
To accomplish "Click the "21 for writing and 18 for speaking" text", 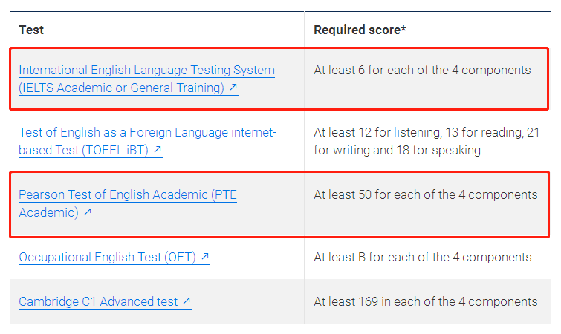I will [x=397, y=150].
